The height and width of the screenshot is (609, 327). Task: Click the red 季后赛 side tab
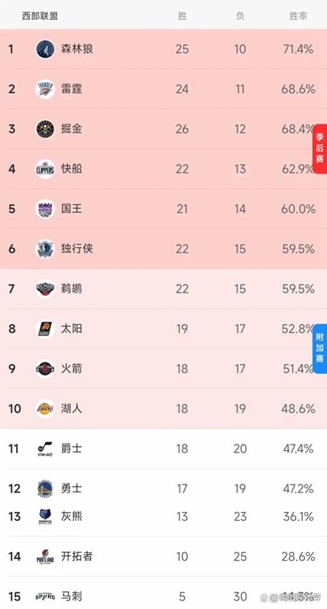[319, 149]
